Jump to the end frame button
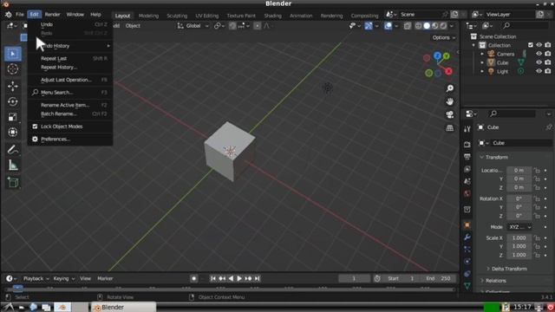 point(258,279)
